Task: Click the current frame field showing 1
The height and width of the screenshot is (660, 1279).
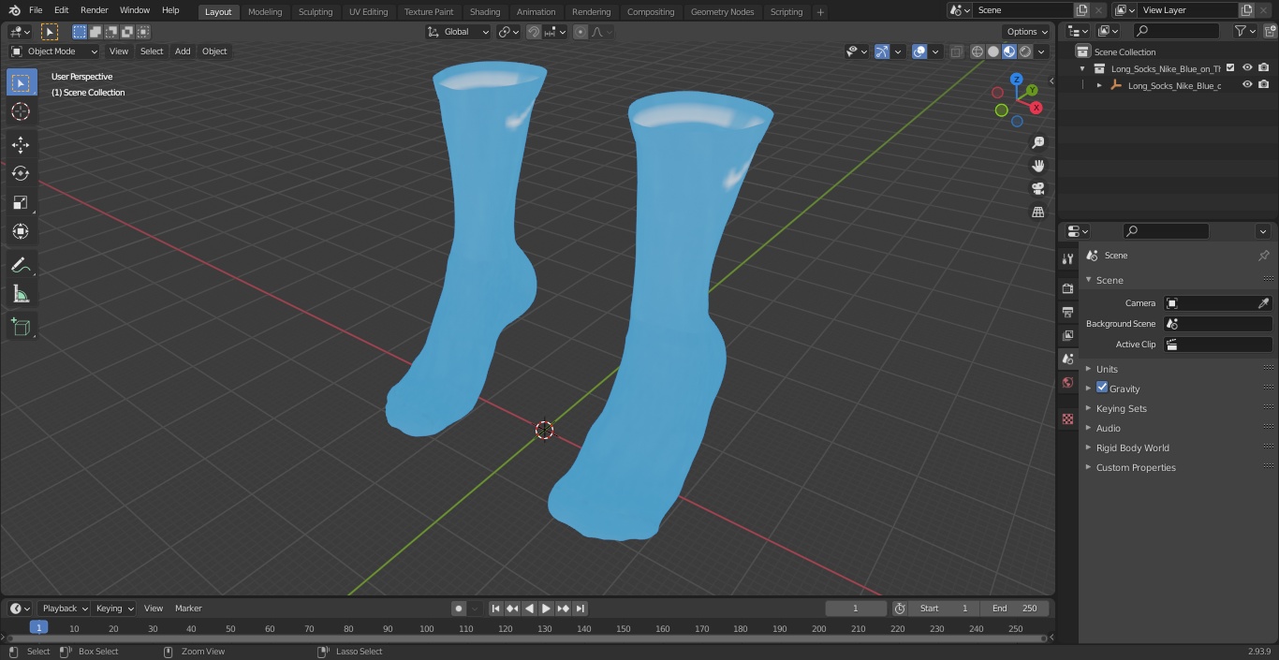Action: [856, 609]
